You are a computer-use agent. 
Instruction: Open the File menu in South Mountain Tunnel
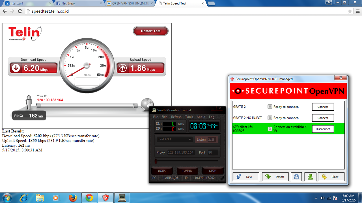pyautogui.click(x=156, y=117)
